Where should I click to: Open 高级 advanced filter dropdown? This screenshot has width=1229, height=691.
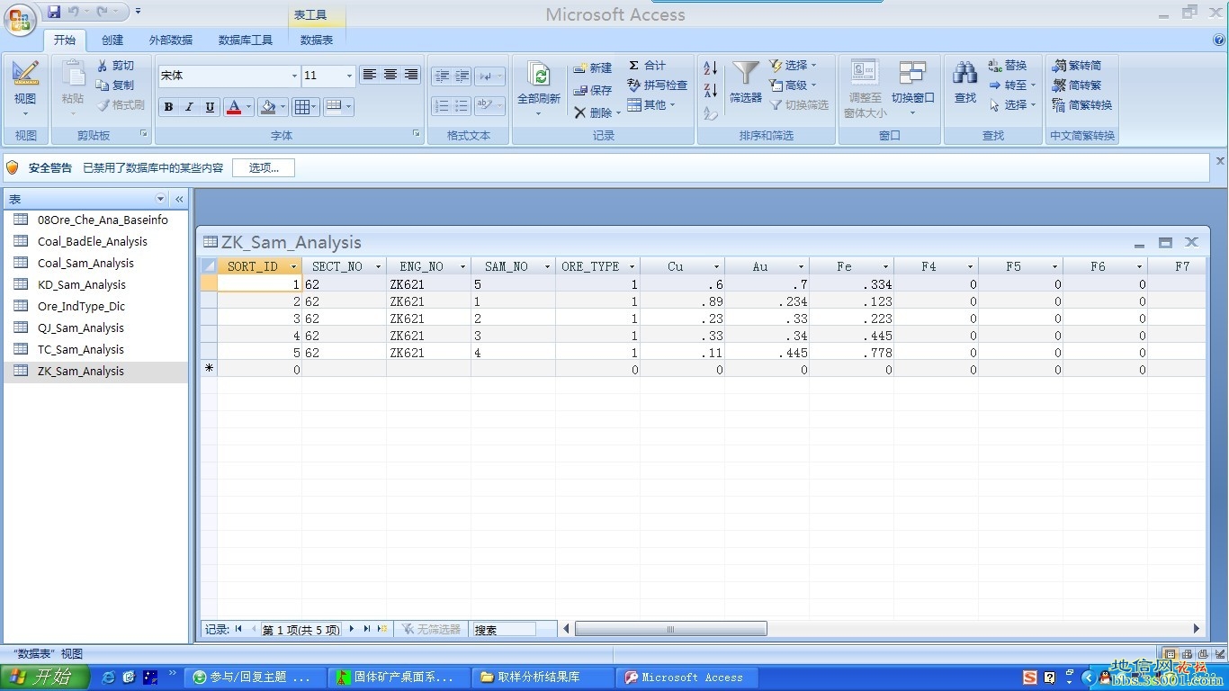793,85
